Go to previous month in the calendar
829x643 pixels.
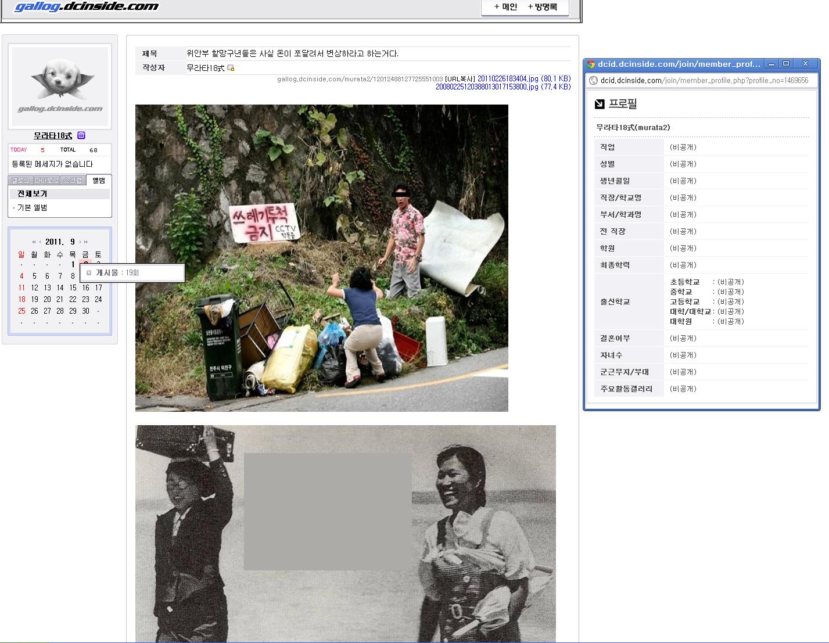point(40,242)
